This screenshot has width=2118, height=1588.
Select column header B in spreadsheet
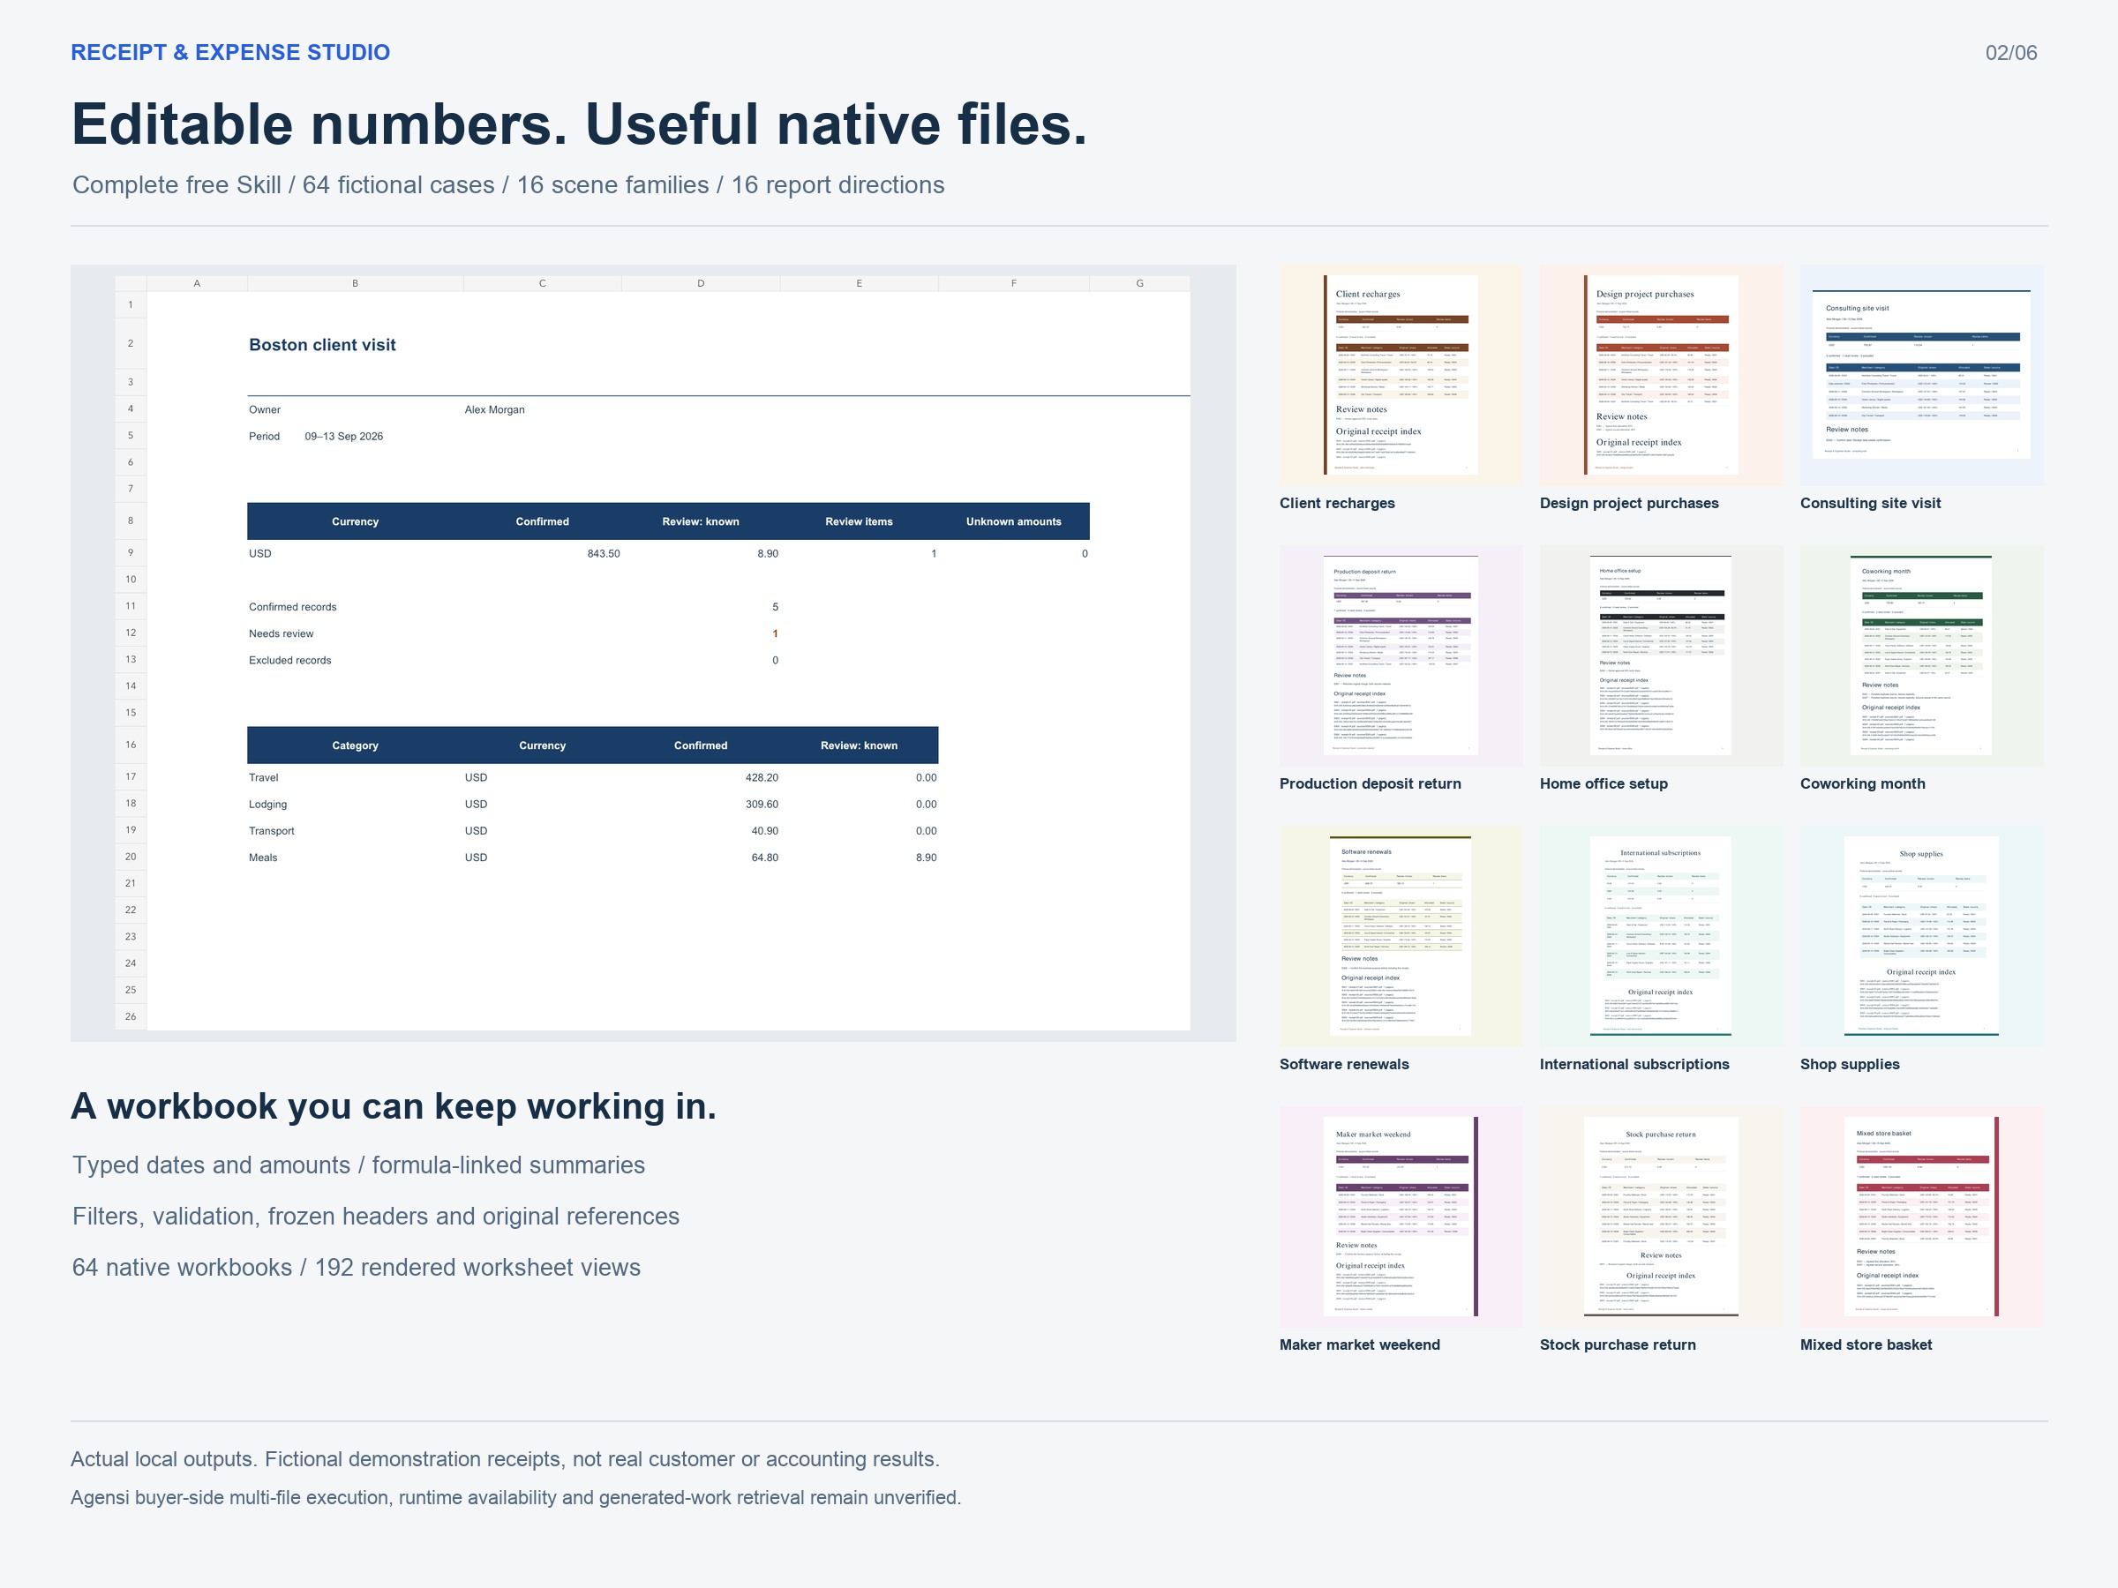(356, 283)
